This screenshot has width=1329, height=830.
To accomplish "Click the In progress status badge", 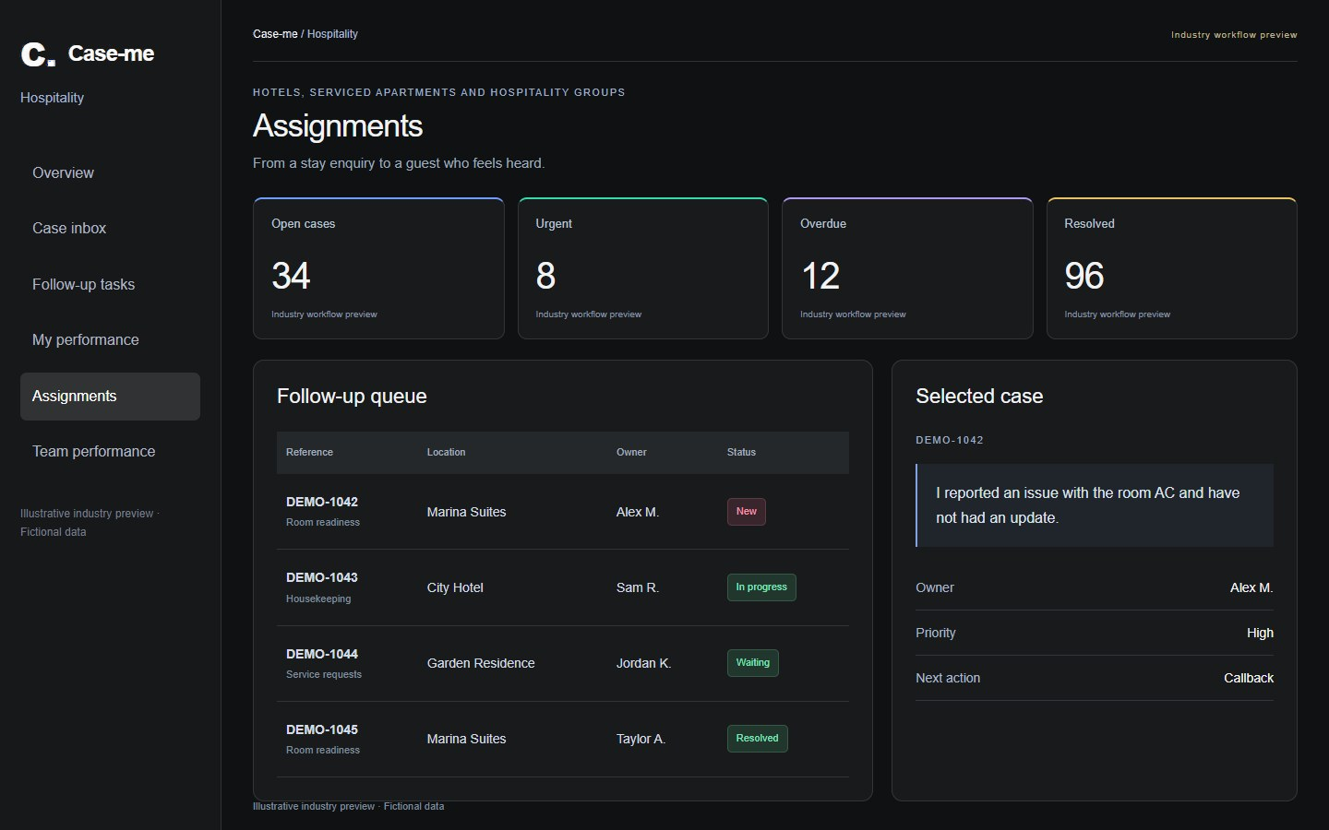I will click(761, 587).
